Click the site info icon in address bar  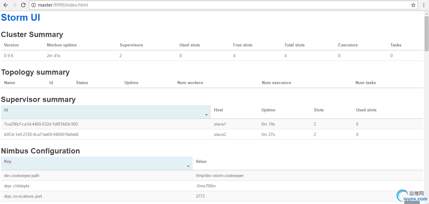(34, 5)
